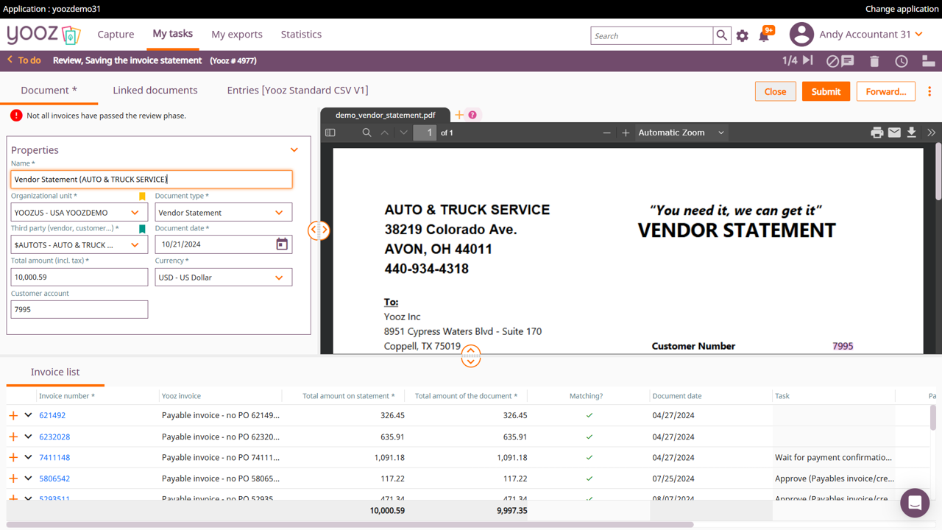This screenshot has width=942, height=530.
Task: Open the Statistics menu
Action: [301, 35]
